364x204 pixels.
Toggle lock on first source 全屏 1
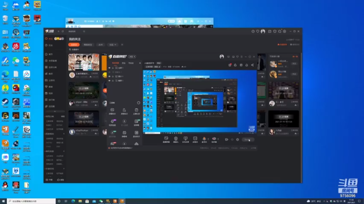[x=113, y=68]
